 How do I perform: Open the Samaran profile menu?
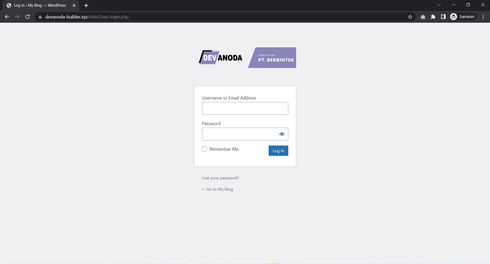click(x=463, y=17)
